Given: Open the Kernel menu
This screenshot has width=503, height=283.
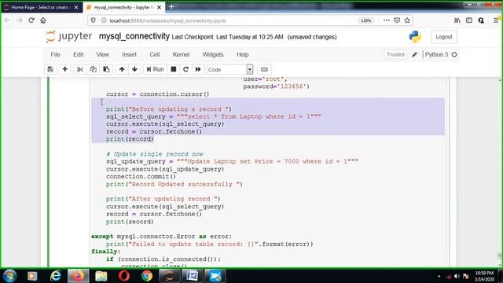Looking at the screenshot, I should 181,54.
